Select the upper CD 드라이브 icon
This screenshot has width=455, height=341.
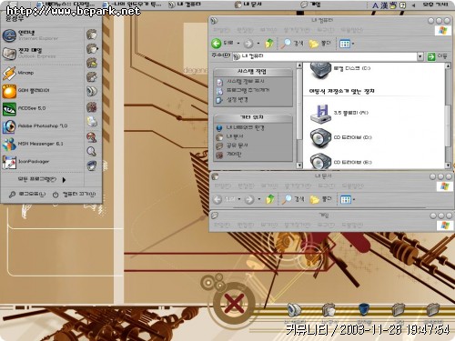click(320, 137)
